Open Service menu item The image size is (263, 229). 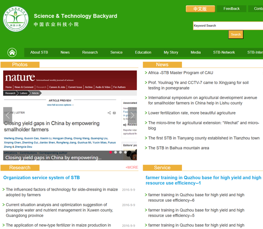[x=116, y=52]
